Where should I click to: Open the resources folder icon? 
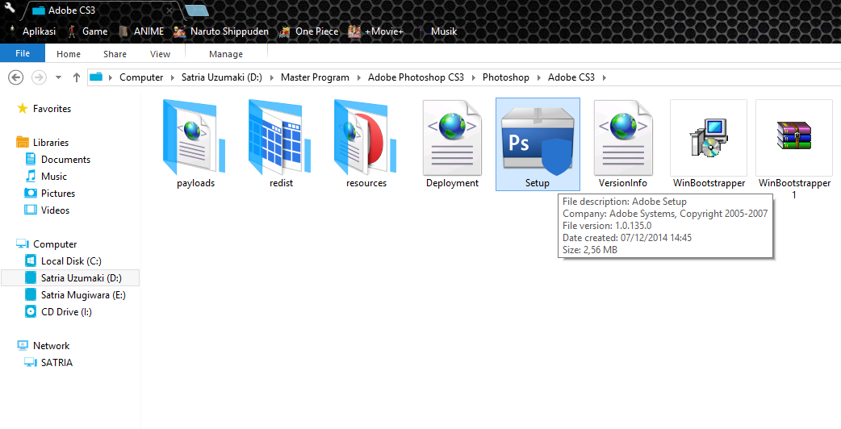[x=366, y=136]
